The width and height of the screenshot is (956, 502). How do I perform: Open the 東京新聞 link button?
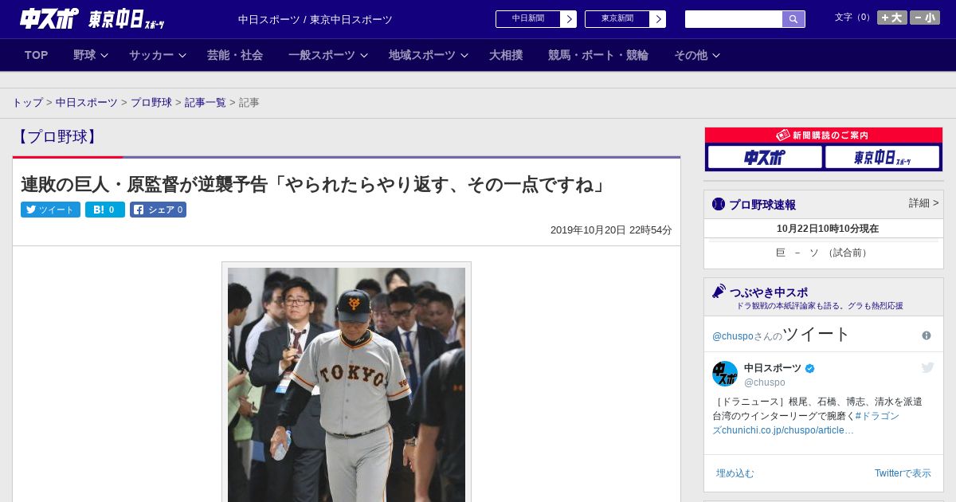click(x=617, y=19)
